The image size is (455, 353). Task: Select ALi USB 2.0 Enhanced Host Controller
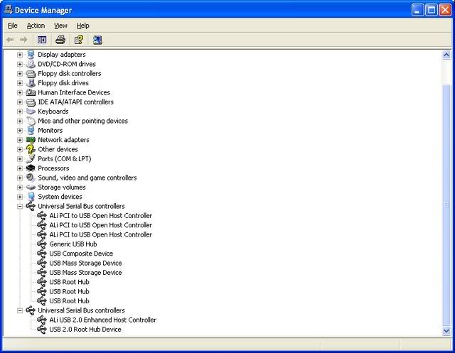[102, 320]
